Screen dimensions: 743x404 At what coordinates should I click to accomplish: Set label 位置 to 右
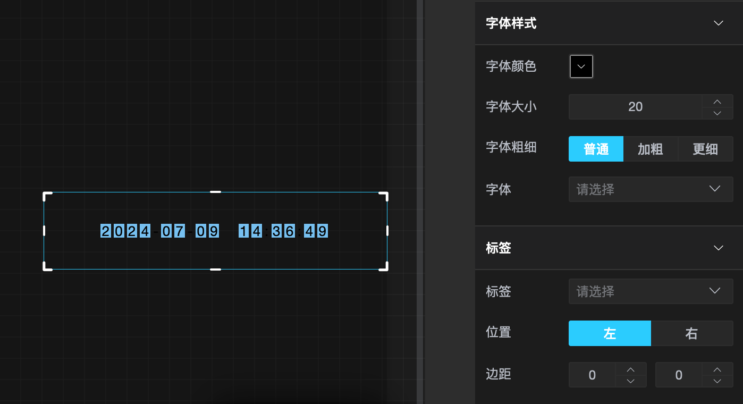692,333
